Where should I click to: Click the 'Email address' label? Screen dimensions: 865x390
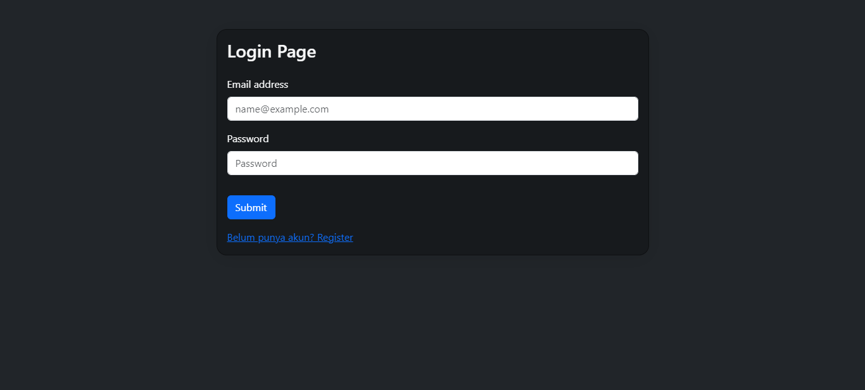click(257, 84)
